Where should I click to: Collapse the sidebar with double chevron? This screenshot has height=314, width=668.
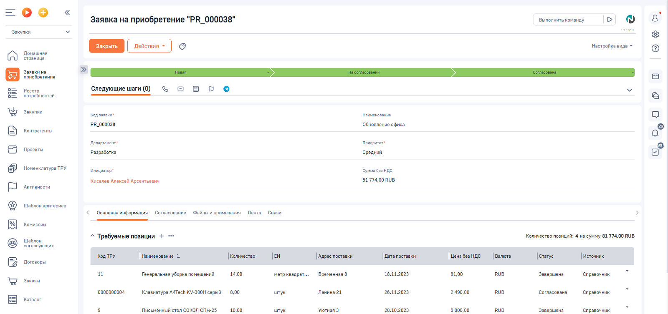(67, 13)
